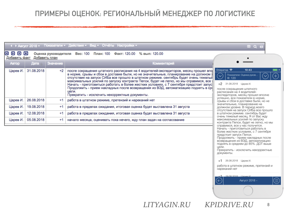Screen dimensions: 284x213
Task: Click the right-arrow square navigation icon
Action: [13, 53]
